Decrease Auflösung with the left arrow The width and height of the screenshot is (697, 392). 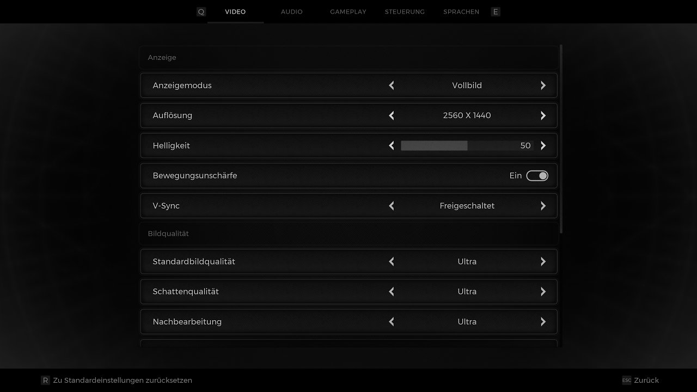[392, 115]
